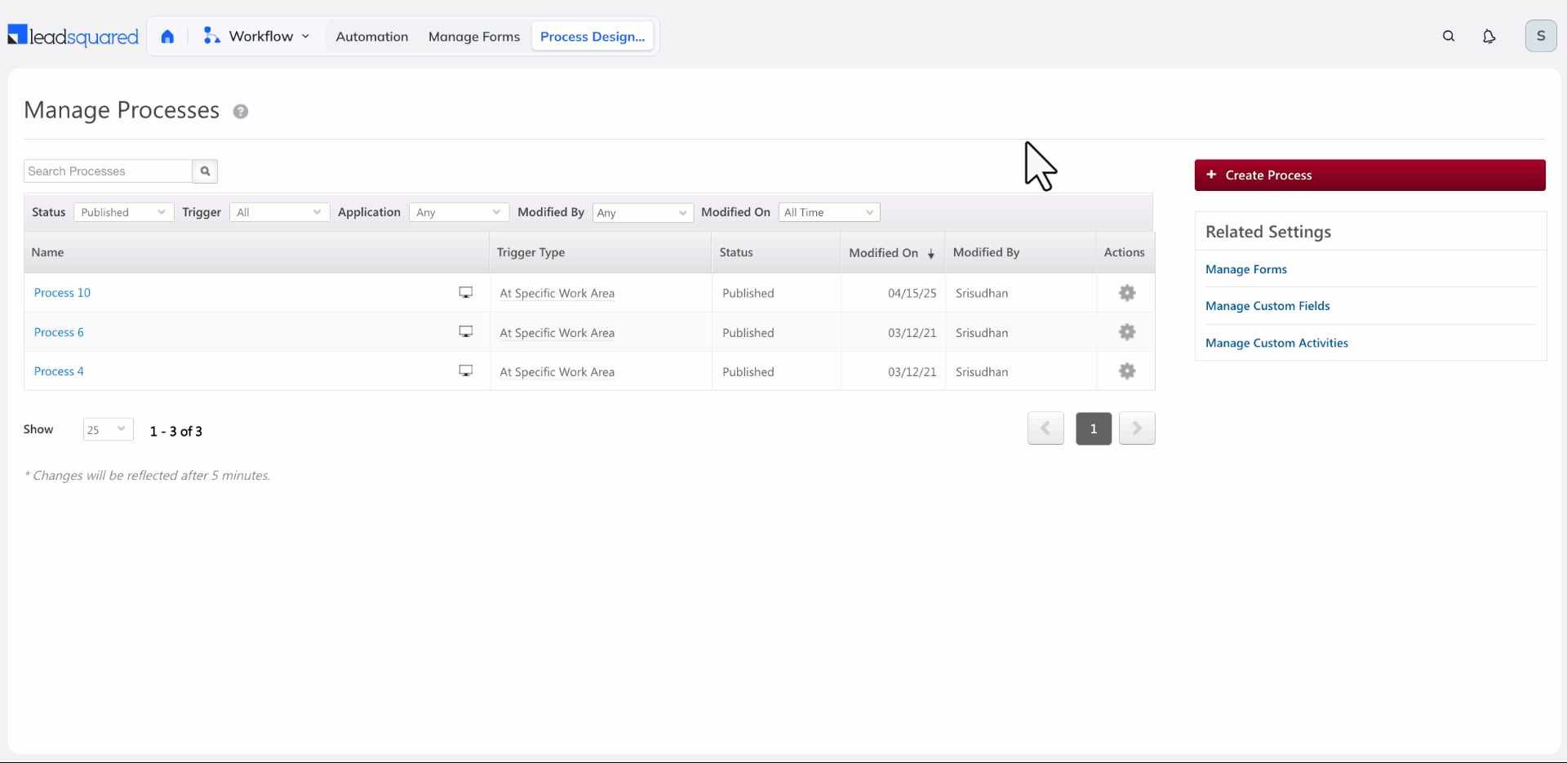Open the notifications bell icon
The image size is (1567, 763).
coord(1489,37)
